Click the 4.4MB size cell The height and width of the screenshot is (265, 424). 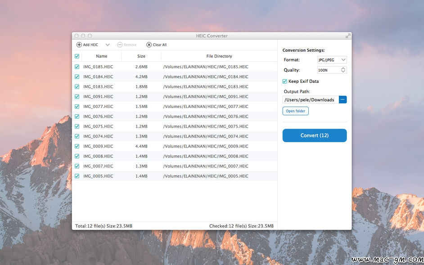[141, 146]
